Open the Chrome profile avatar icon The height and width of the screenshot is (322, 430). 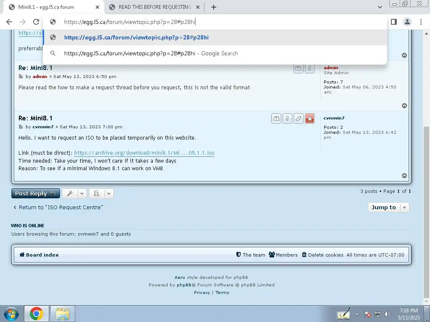pyautogui.click(x=407, y=22)
